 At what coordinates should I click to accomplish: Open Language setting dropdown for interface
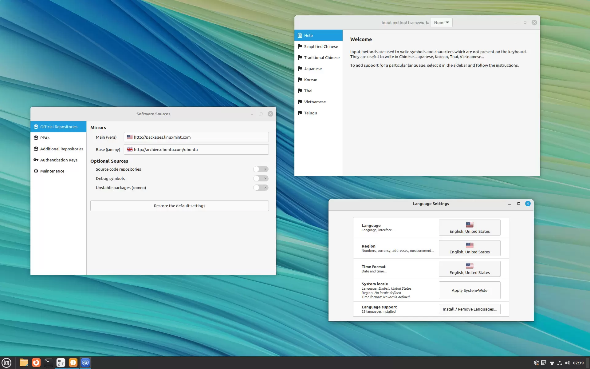click(469, 227)
